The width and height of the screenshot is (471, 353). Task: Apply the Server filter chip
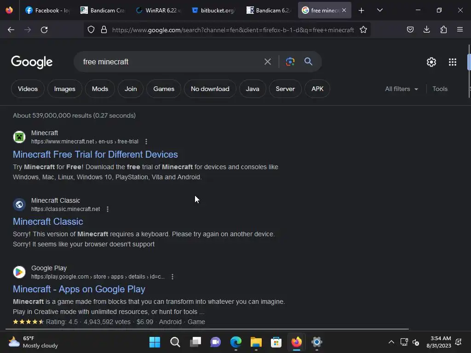[285, 89]
